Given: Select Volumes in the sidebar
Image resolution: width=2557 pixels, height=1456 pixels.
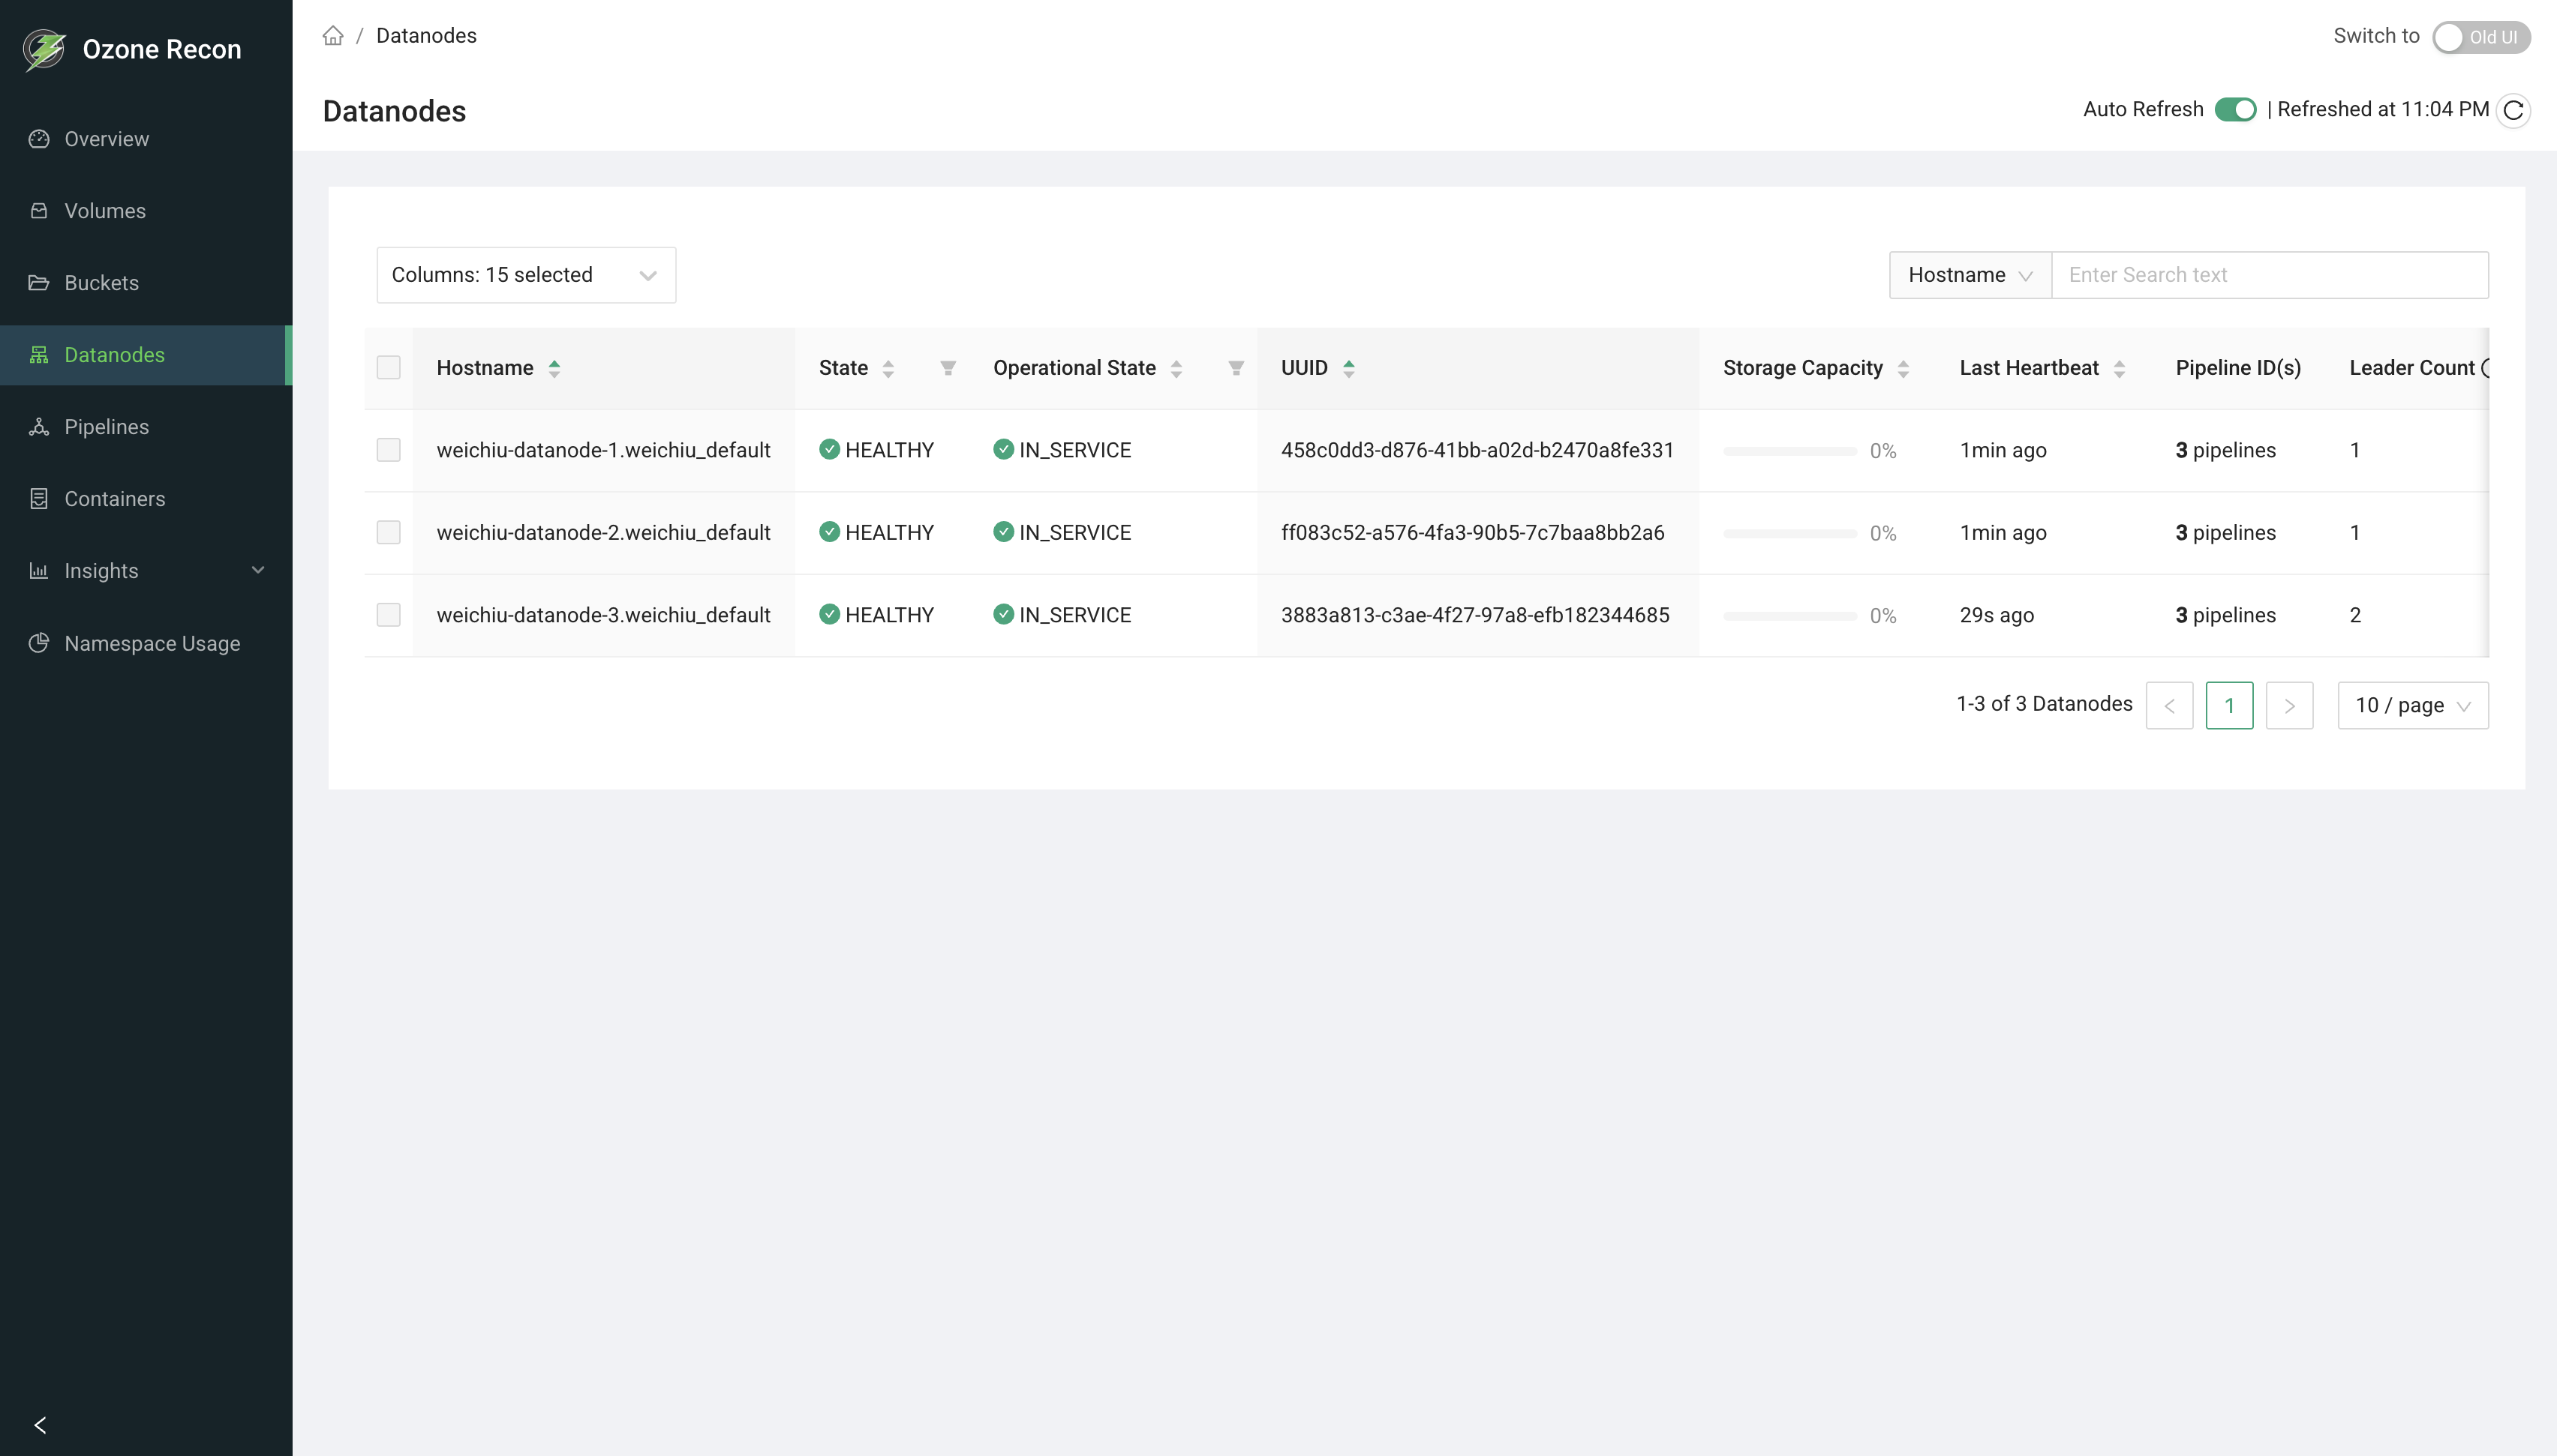Looking at the screenshot, I should 105,211.
